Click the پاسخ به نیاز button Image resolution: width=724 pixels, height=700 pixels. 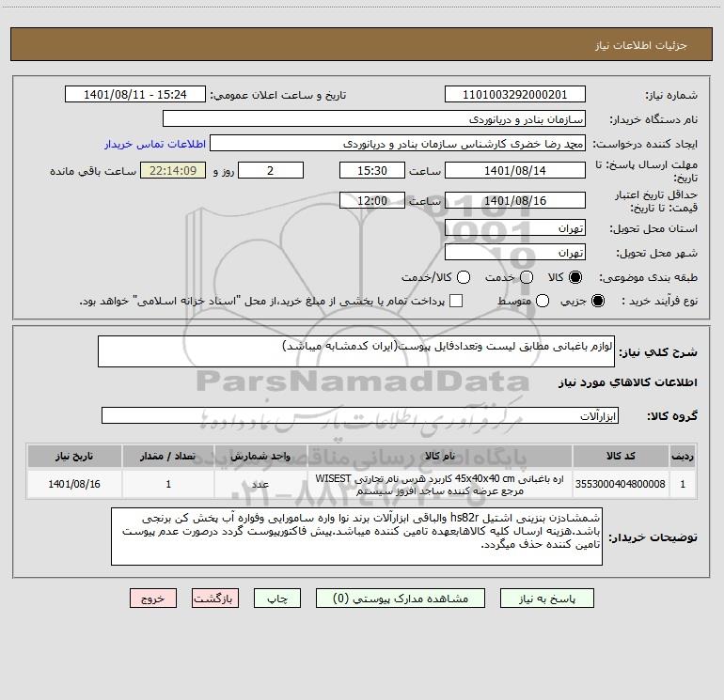(547, 598)
